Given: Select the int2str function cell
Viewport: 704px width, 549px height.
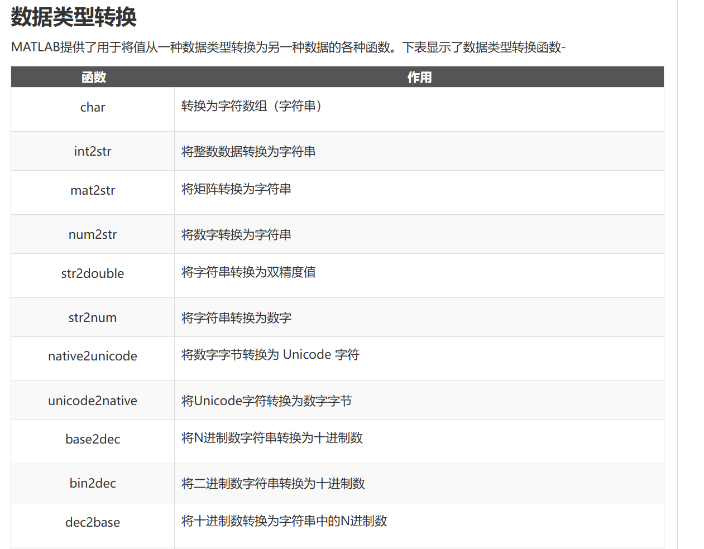Looking at the screenshot, I should [x=93, y=151].
